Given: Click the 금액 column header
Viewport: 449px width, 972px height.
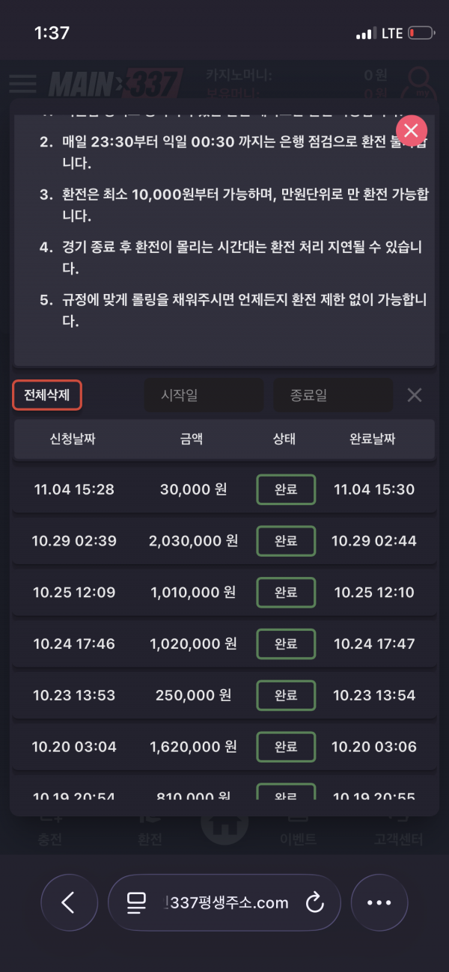Looking at the screenshot, I should click(192, 439).
